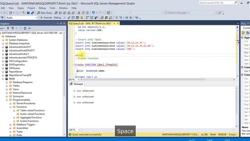Click the Parse checkmark icon
Screen dimensions: 250x141
[69, 18]
